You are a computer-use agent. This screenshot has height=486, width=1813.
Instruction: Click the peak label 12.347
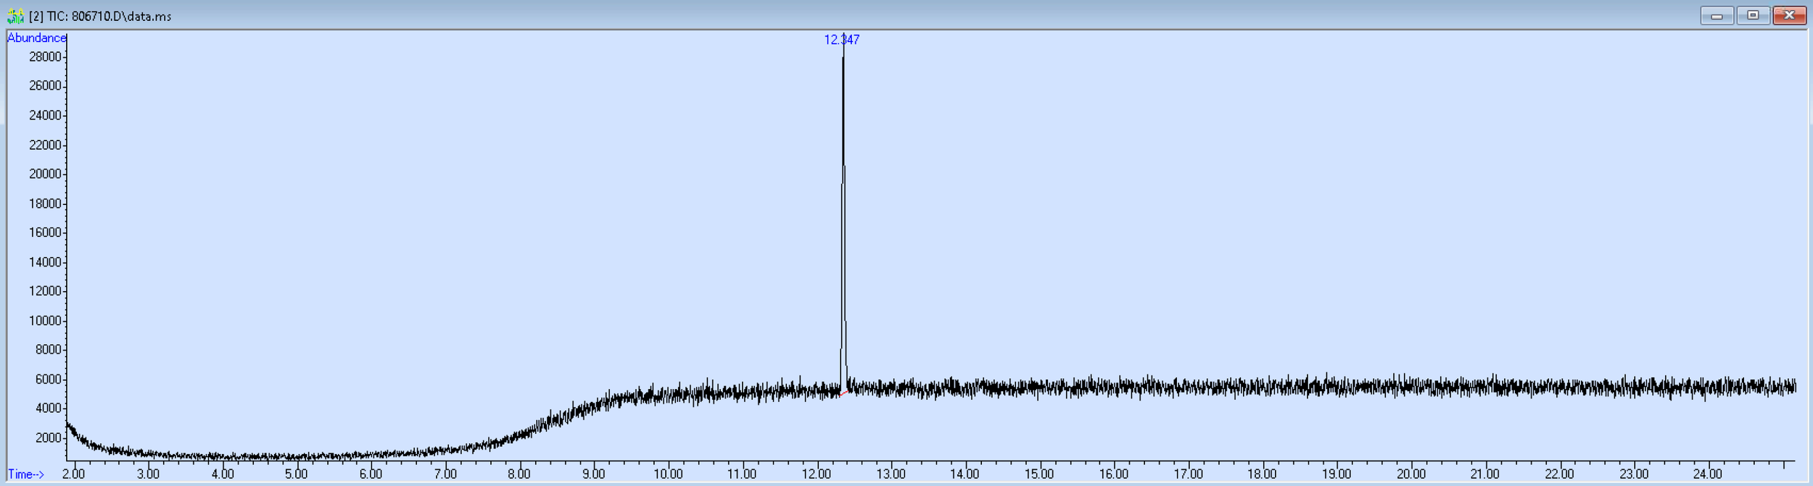[841, 40]
